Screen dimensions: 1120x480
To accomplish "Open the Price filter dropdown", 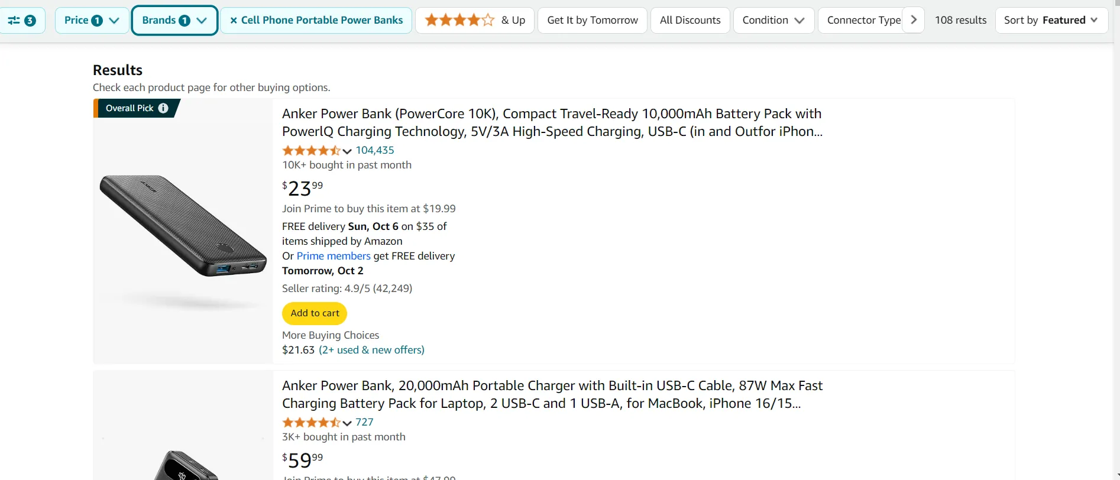I will tap(90, 20).
